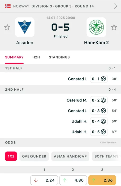Viewport: 121px width, 186px height.
Task: Favorite Assiden with the star icon
Action: pos(7,27)
